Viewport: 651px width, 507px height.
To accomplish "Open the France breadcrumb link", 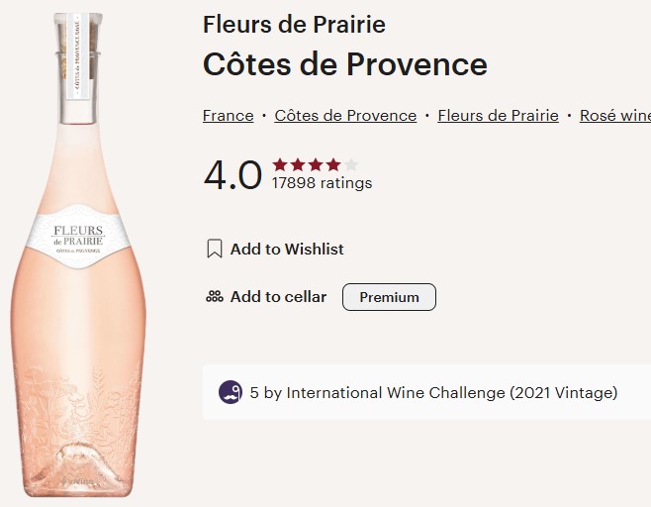I will pos(228,116).
